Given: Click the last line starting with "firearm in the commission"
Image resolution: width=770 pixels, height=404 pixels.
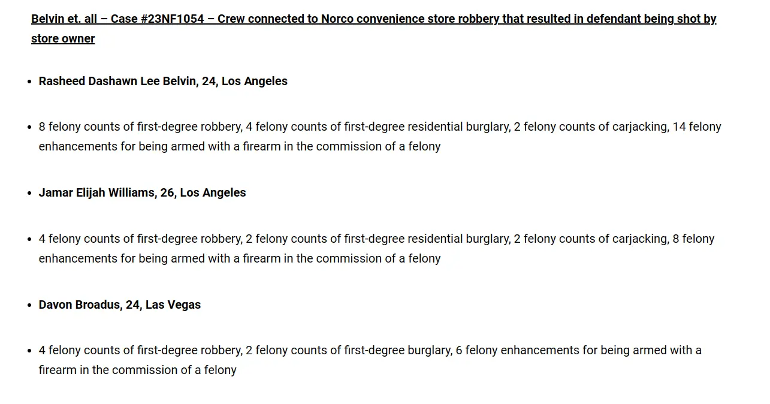Looking at the screenshot, I should [x=138, y=370].
